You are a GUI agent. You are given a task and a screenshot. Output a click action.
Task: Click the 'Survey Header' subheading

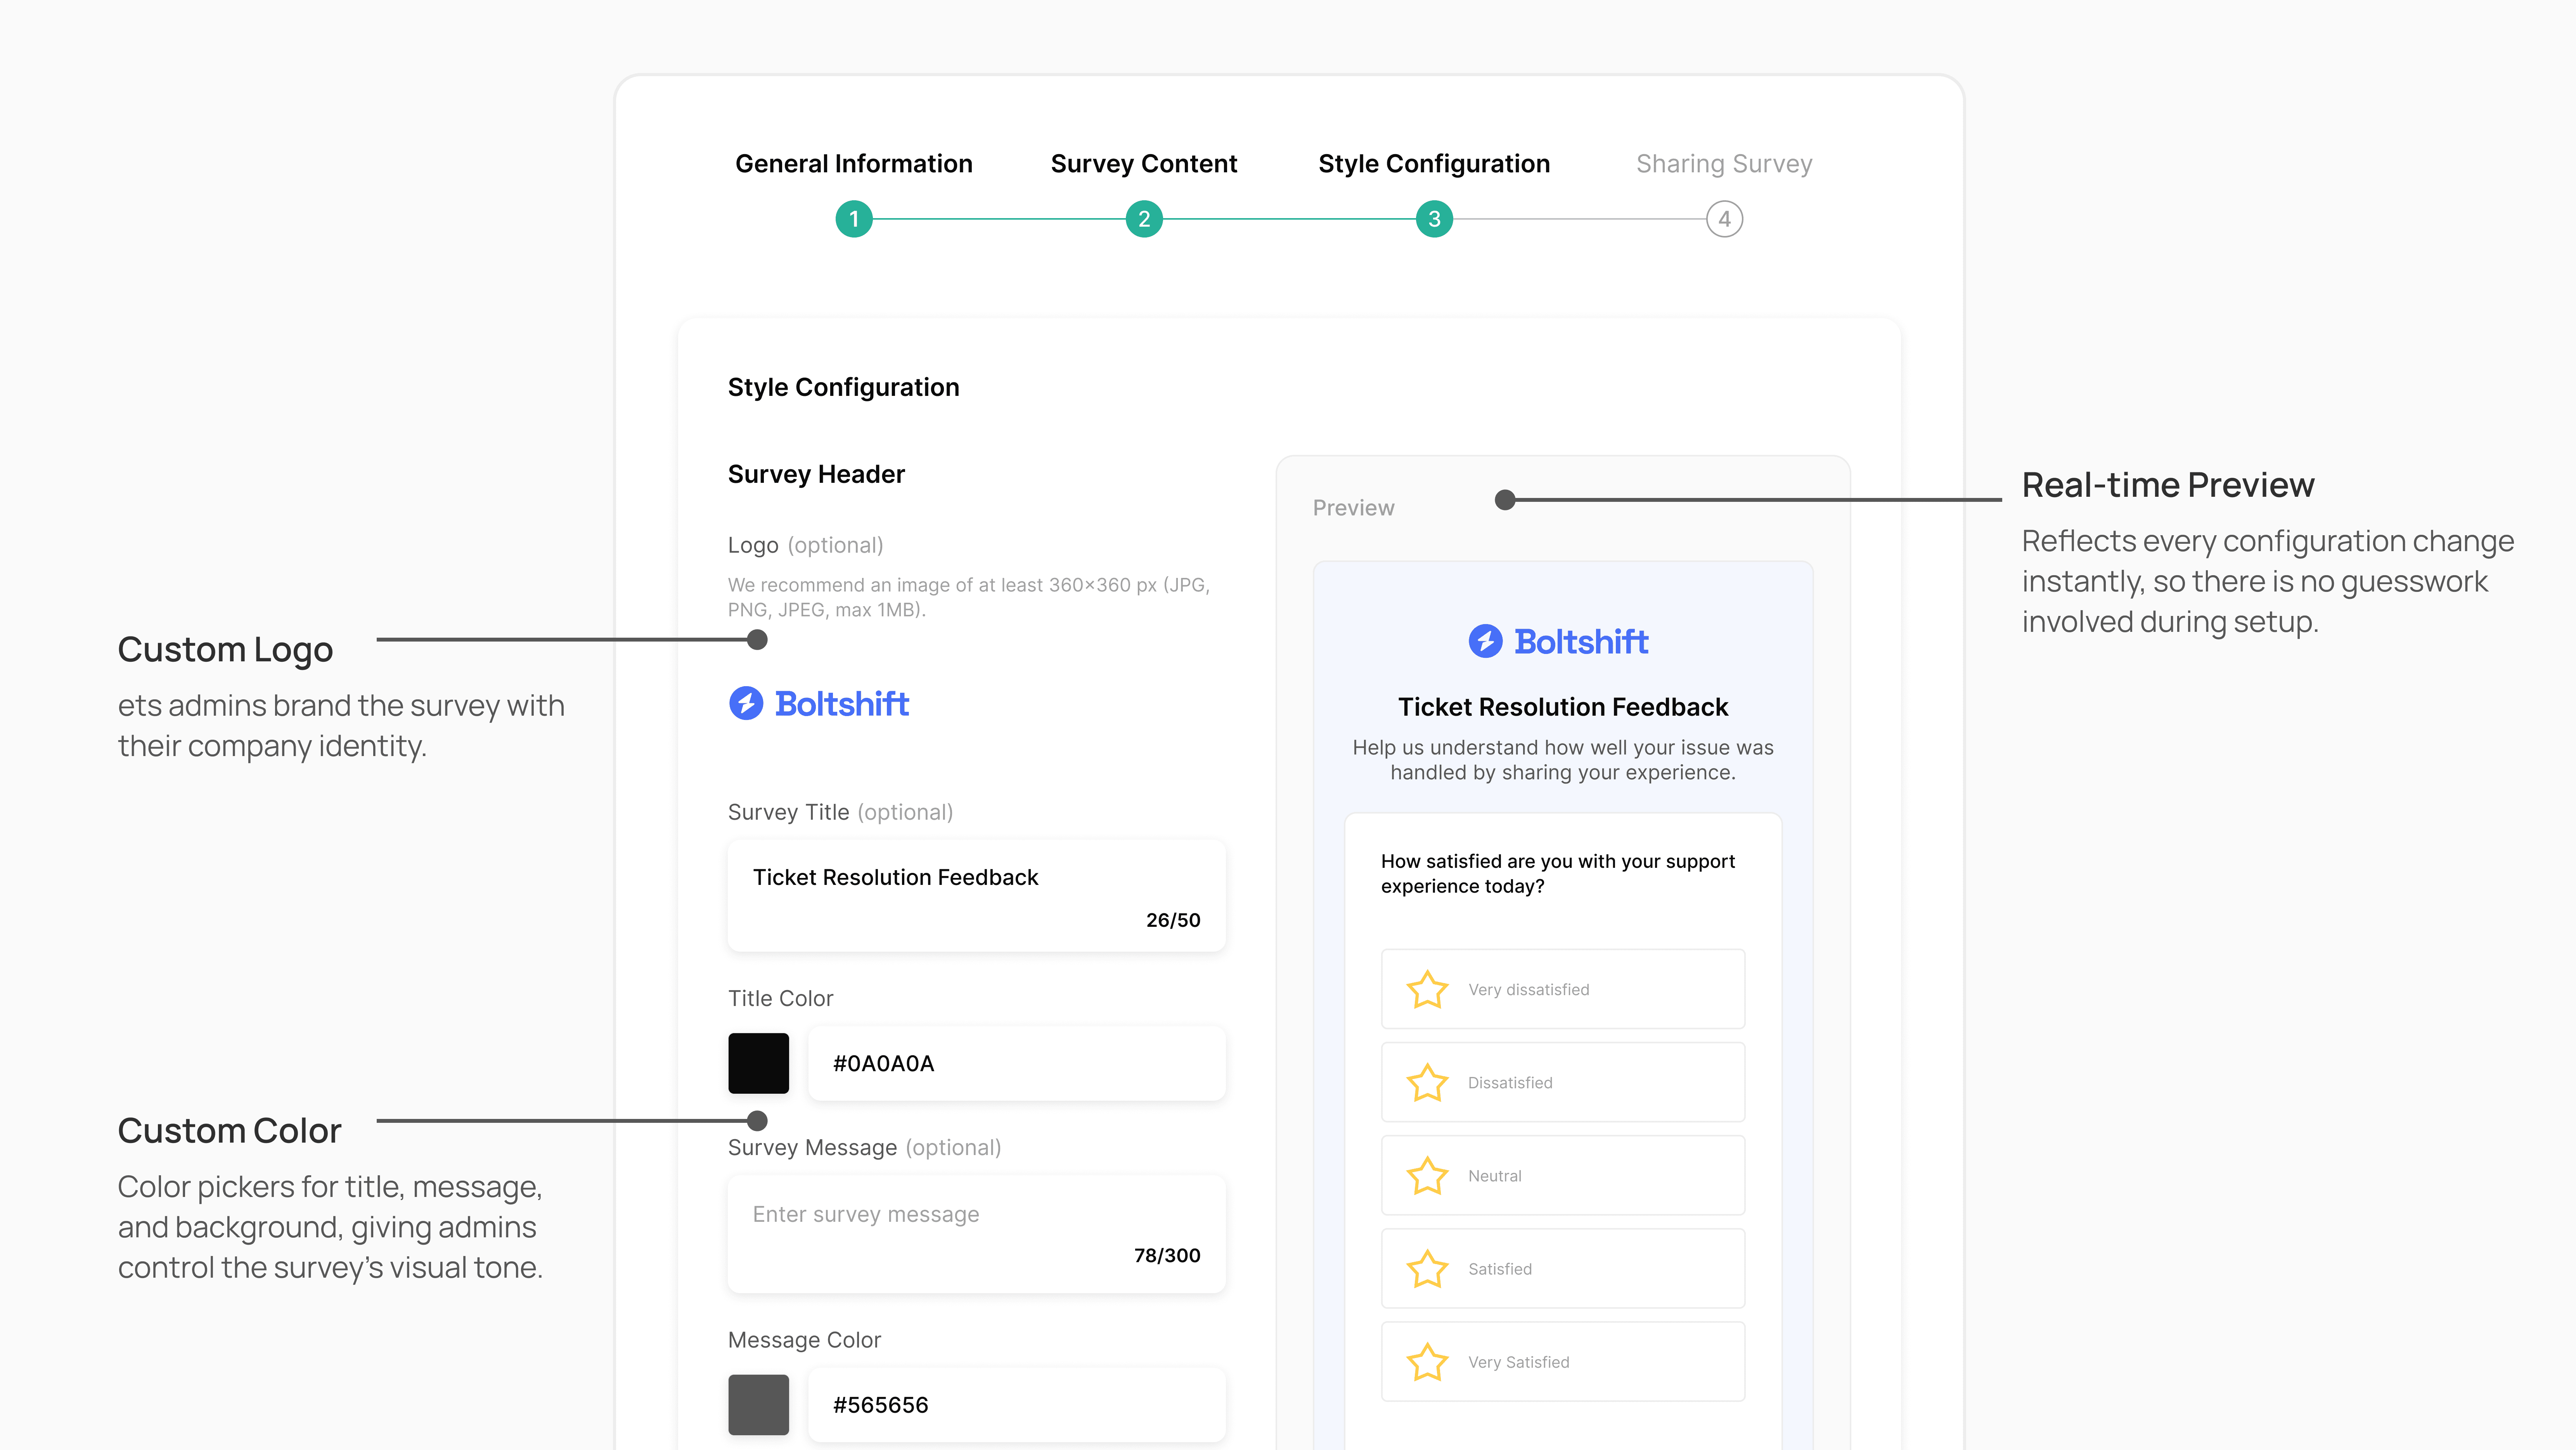[x=816, y=474]
